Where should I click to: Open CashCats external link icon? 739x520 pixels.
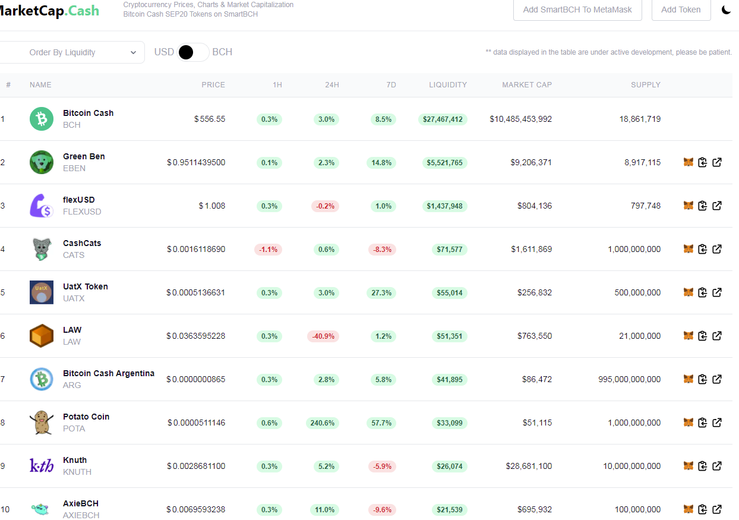coord(717,249)
